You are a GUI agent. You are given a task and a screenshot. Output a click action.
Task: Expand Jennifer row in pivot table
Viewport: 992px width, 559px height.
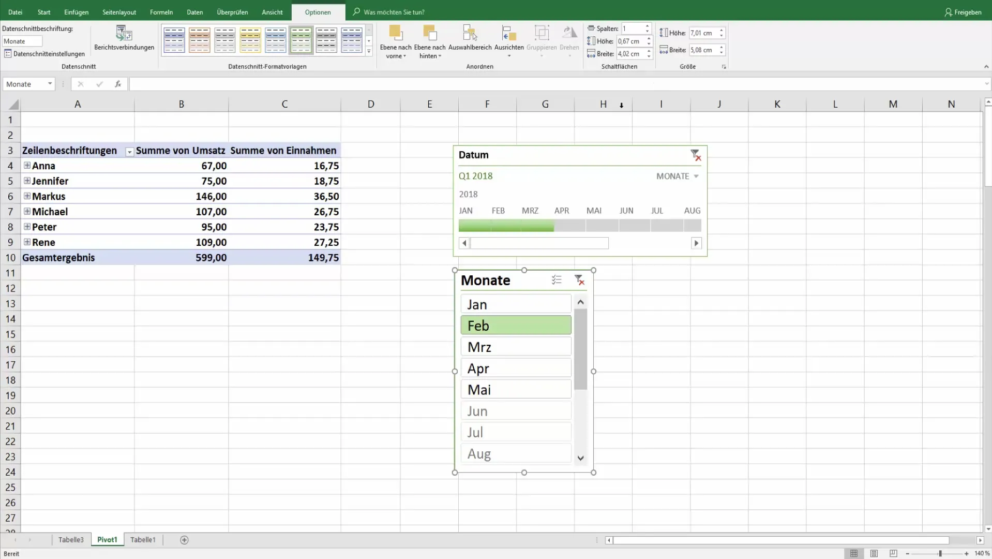tap(27, 181)
